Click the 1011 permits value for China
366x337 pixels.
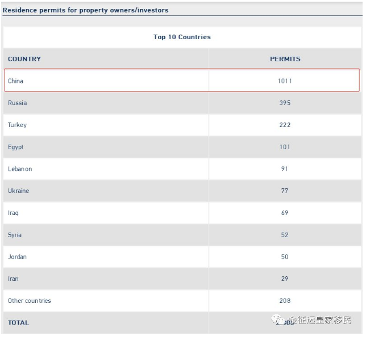click(x=285, y=81)
